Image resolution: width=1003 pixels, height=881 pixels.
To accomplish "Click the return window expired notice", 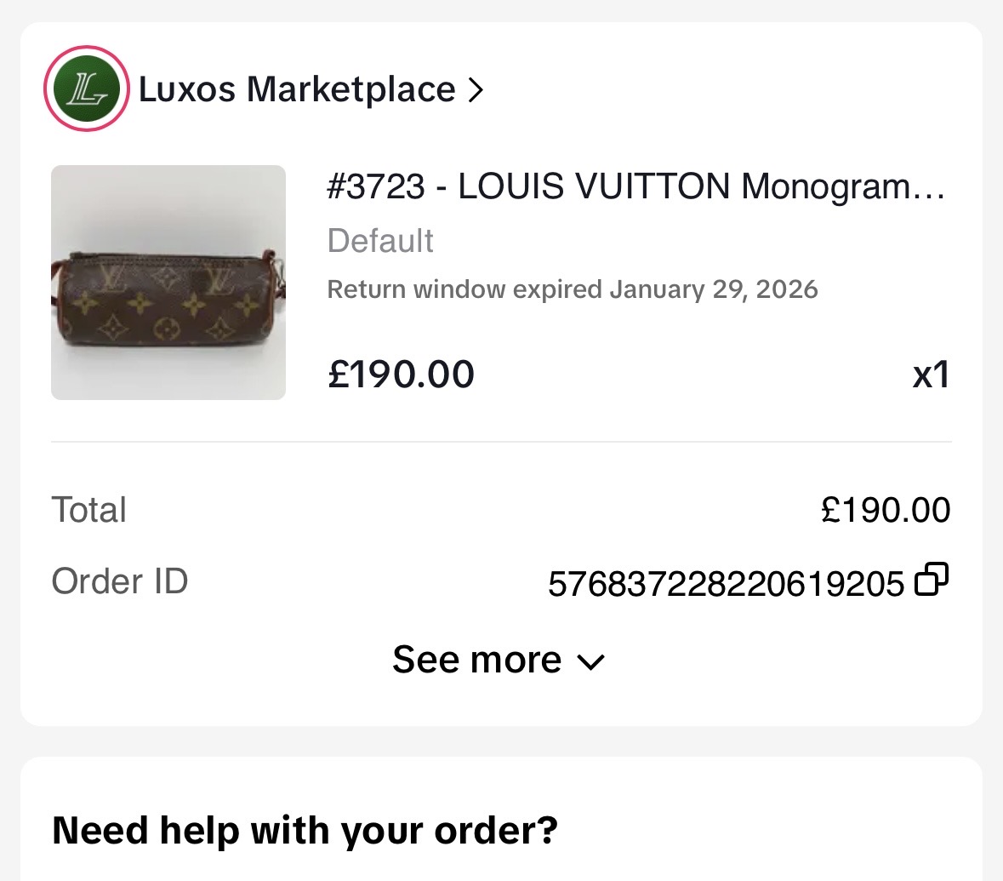I will (x=573, y=289).
